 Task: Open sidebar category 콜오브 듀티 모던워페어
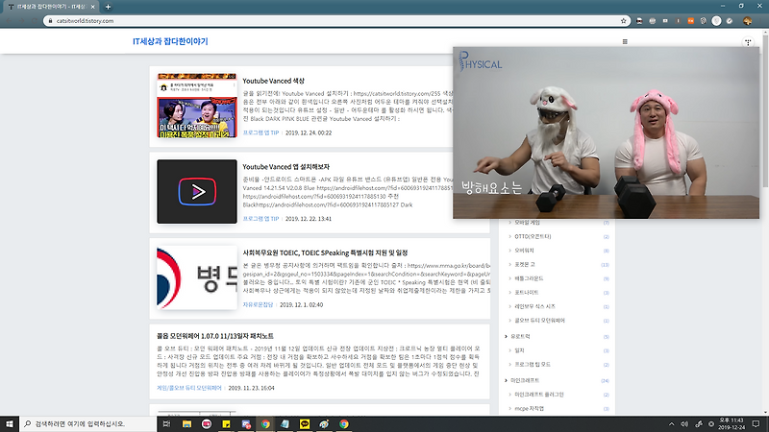(x=539, y=321)
